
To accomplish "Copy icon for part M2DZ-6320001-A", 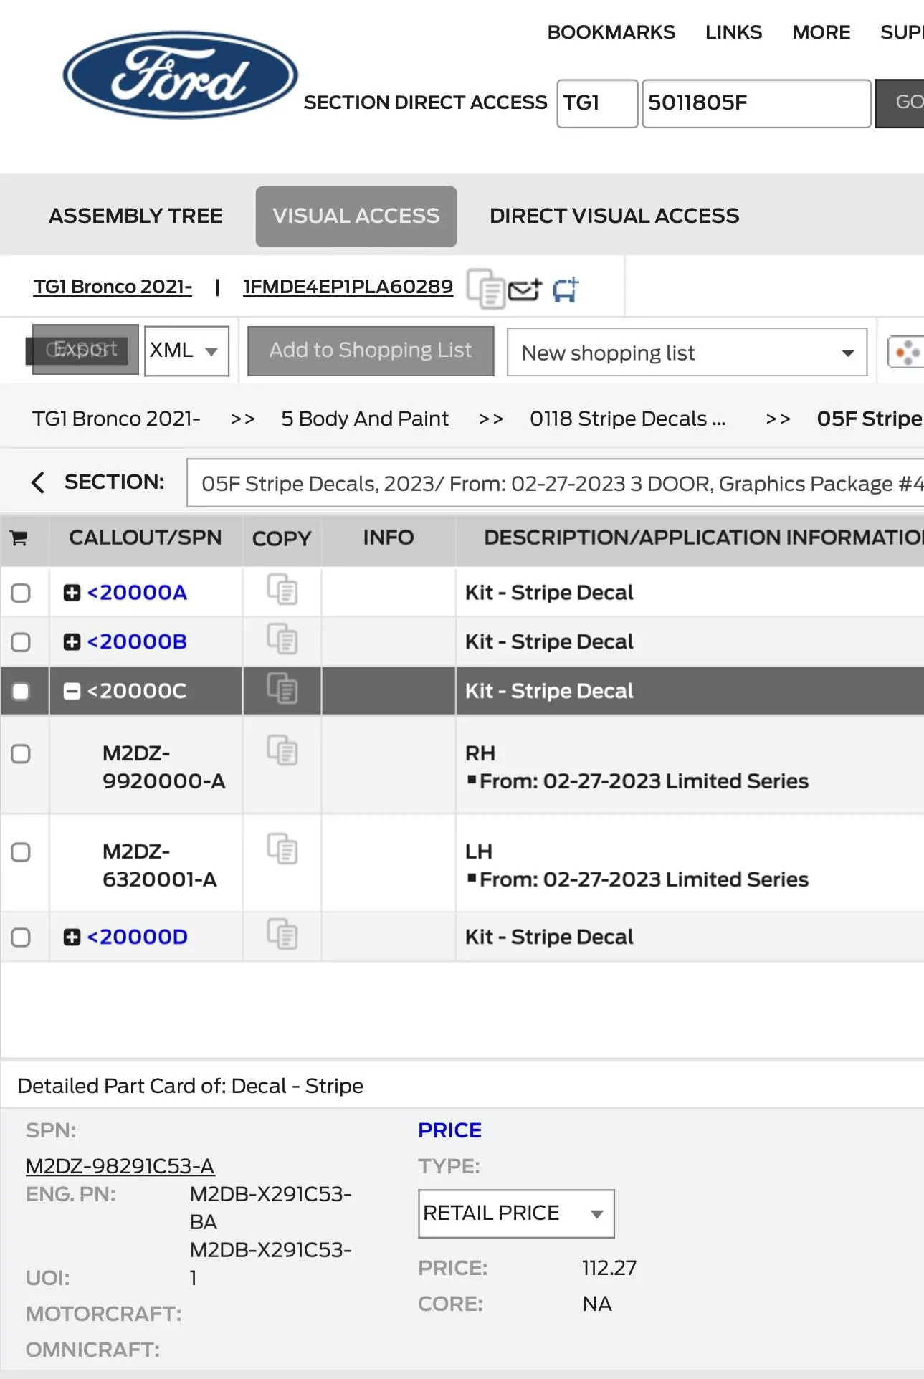I will point(282,849).
